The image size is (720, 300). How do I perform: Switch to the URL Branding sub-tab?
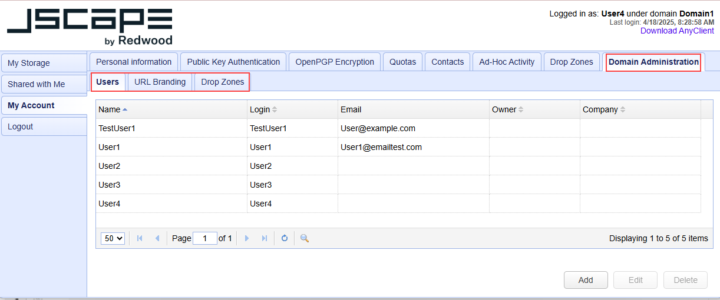[160, 82]
